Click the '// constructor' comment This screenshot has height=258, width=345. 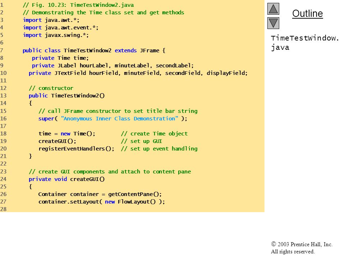[51, 88]
